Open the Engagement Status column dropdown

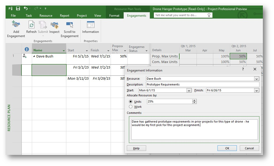[146, 51]
